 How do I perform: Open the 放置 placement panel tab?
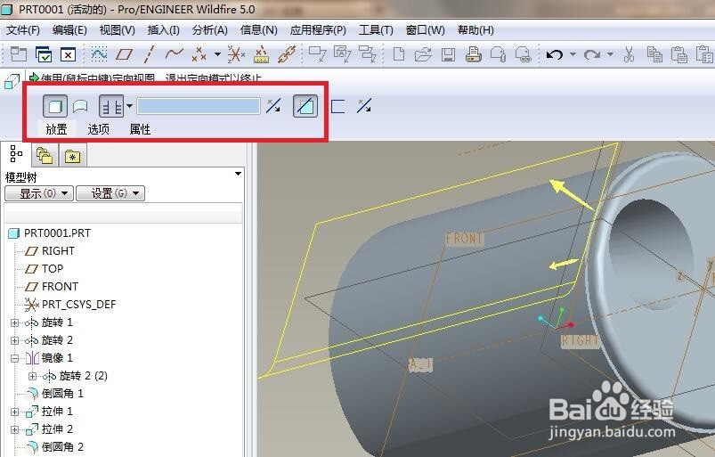[x=56, y=129]
